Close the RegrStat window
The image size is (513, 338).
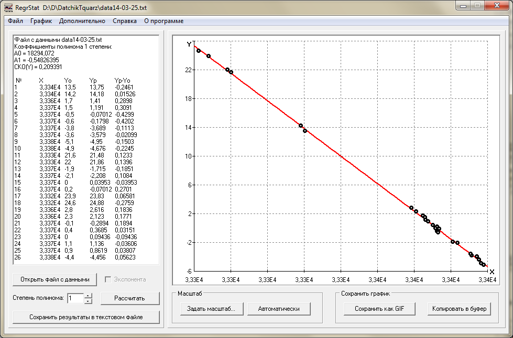[497, 6]
